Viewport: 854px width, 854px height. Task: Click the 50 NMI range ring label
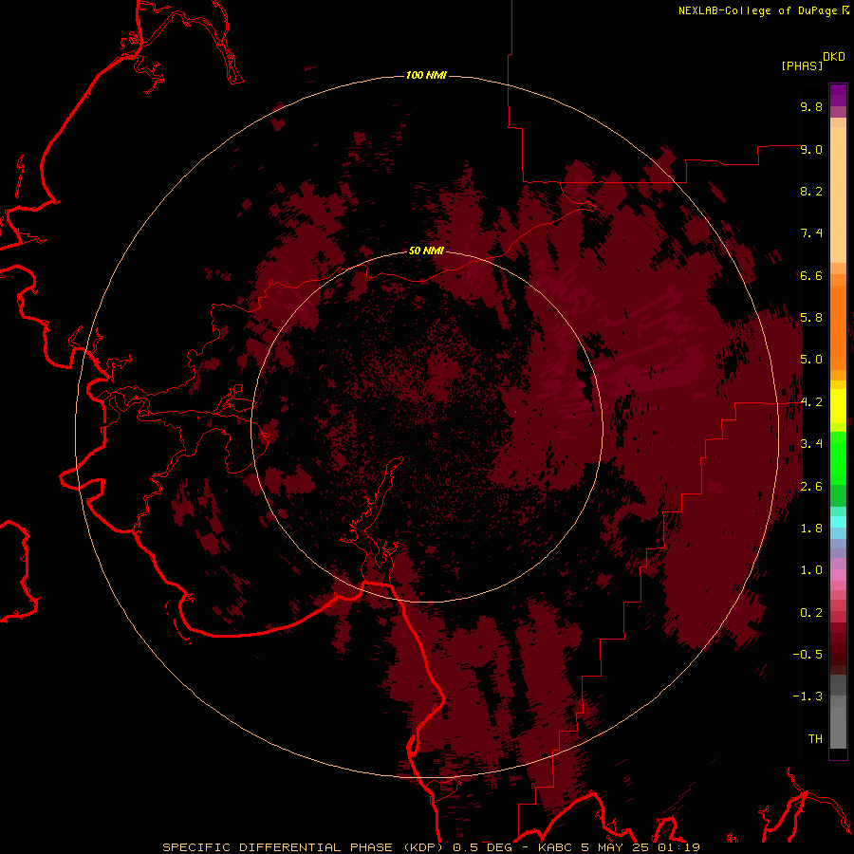tap(426, 251)
